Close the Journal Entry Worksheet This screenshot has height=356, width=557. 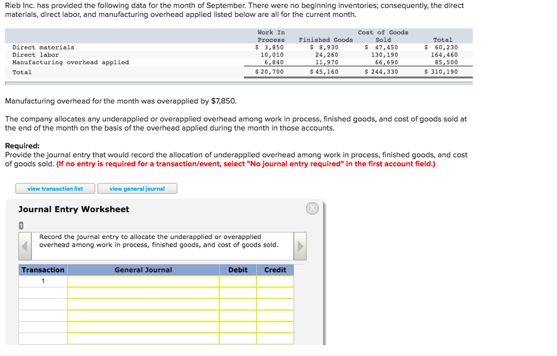pyautogui.click(x=312, y=208)
